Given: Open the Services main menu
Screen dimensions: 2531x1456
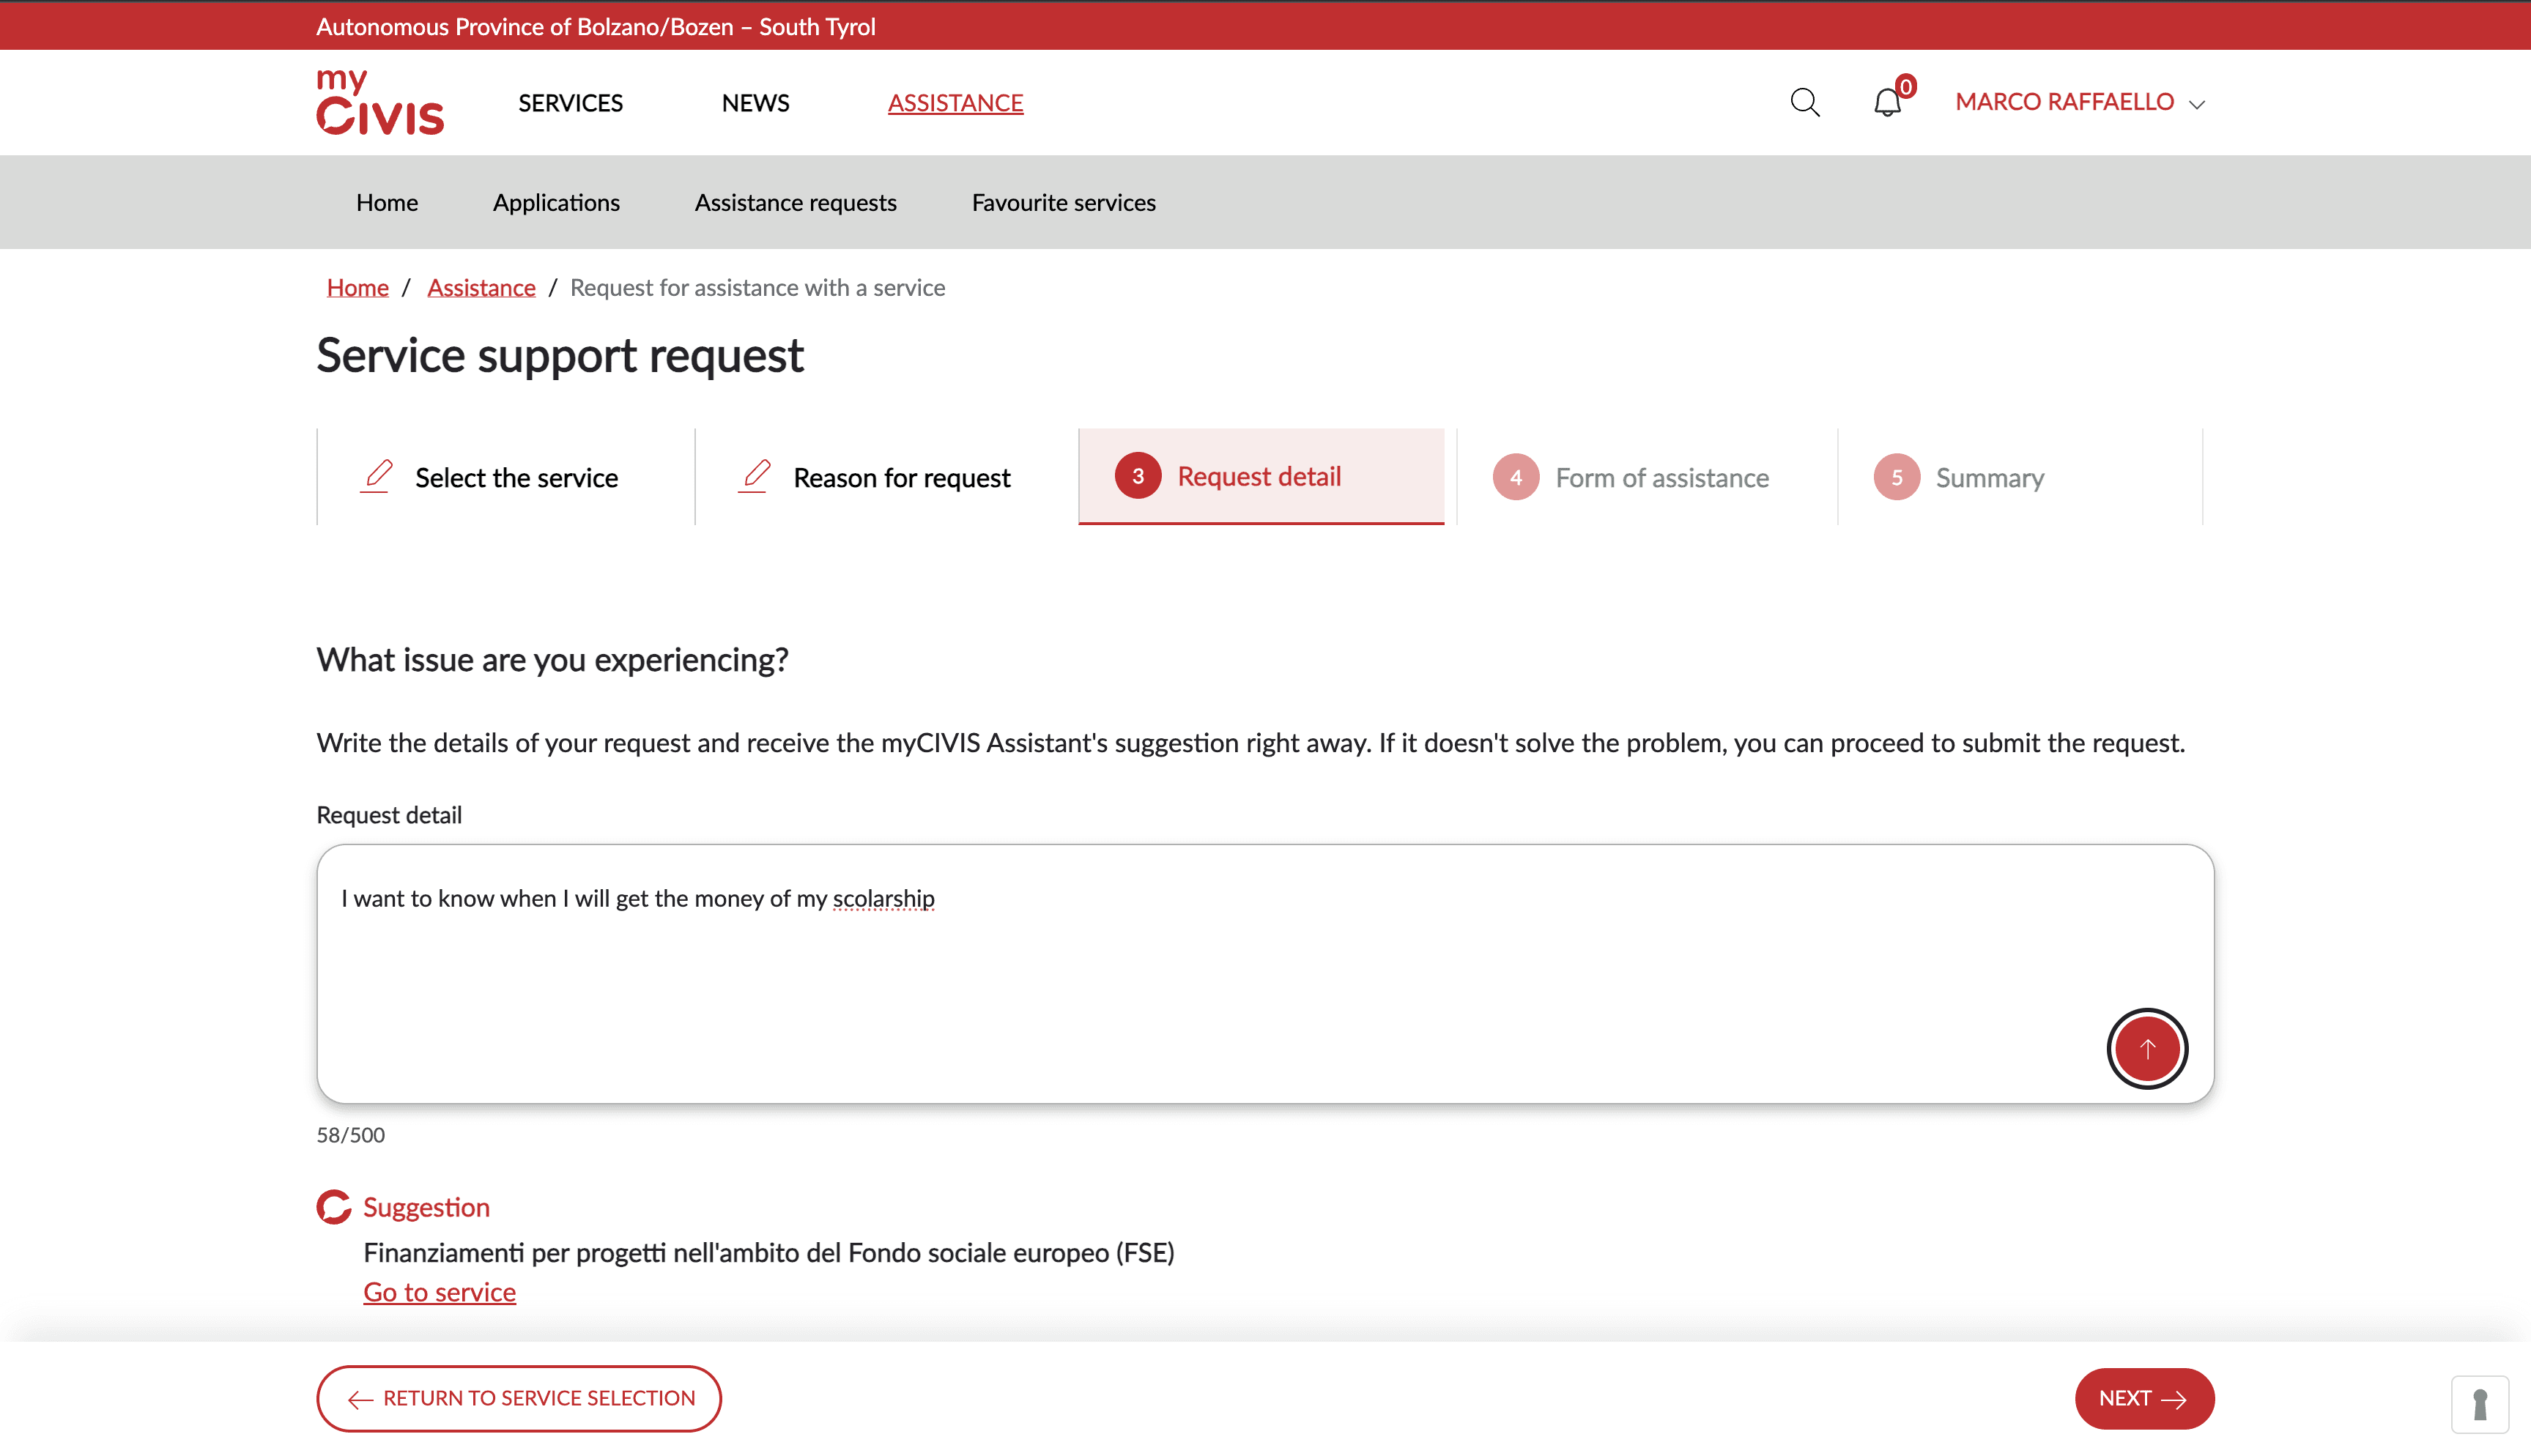Looking at the screenshot, I should [x=570, y=103].
